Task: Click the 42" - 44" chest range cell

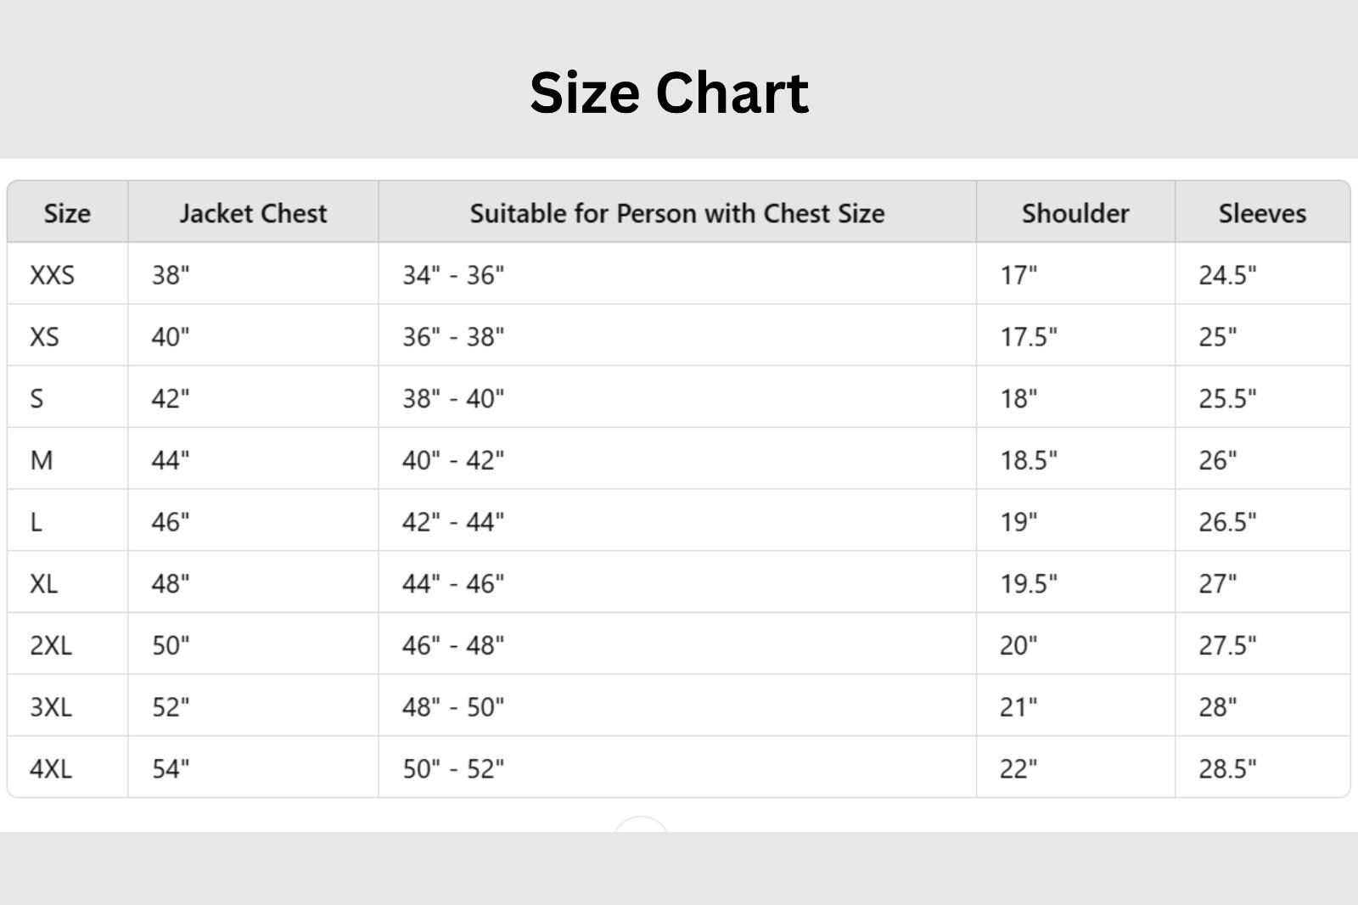Action: tap(453, 522)
